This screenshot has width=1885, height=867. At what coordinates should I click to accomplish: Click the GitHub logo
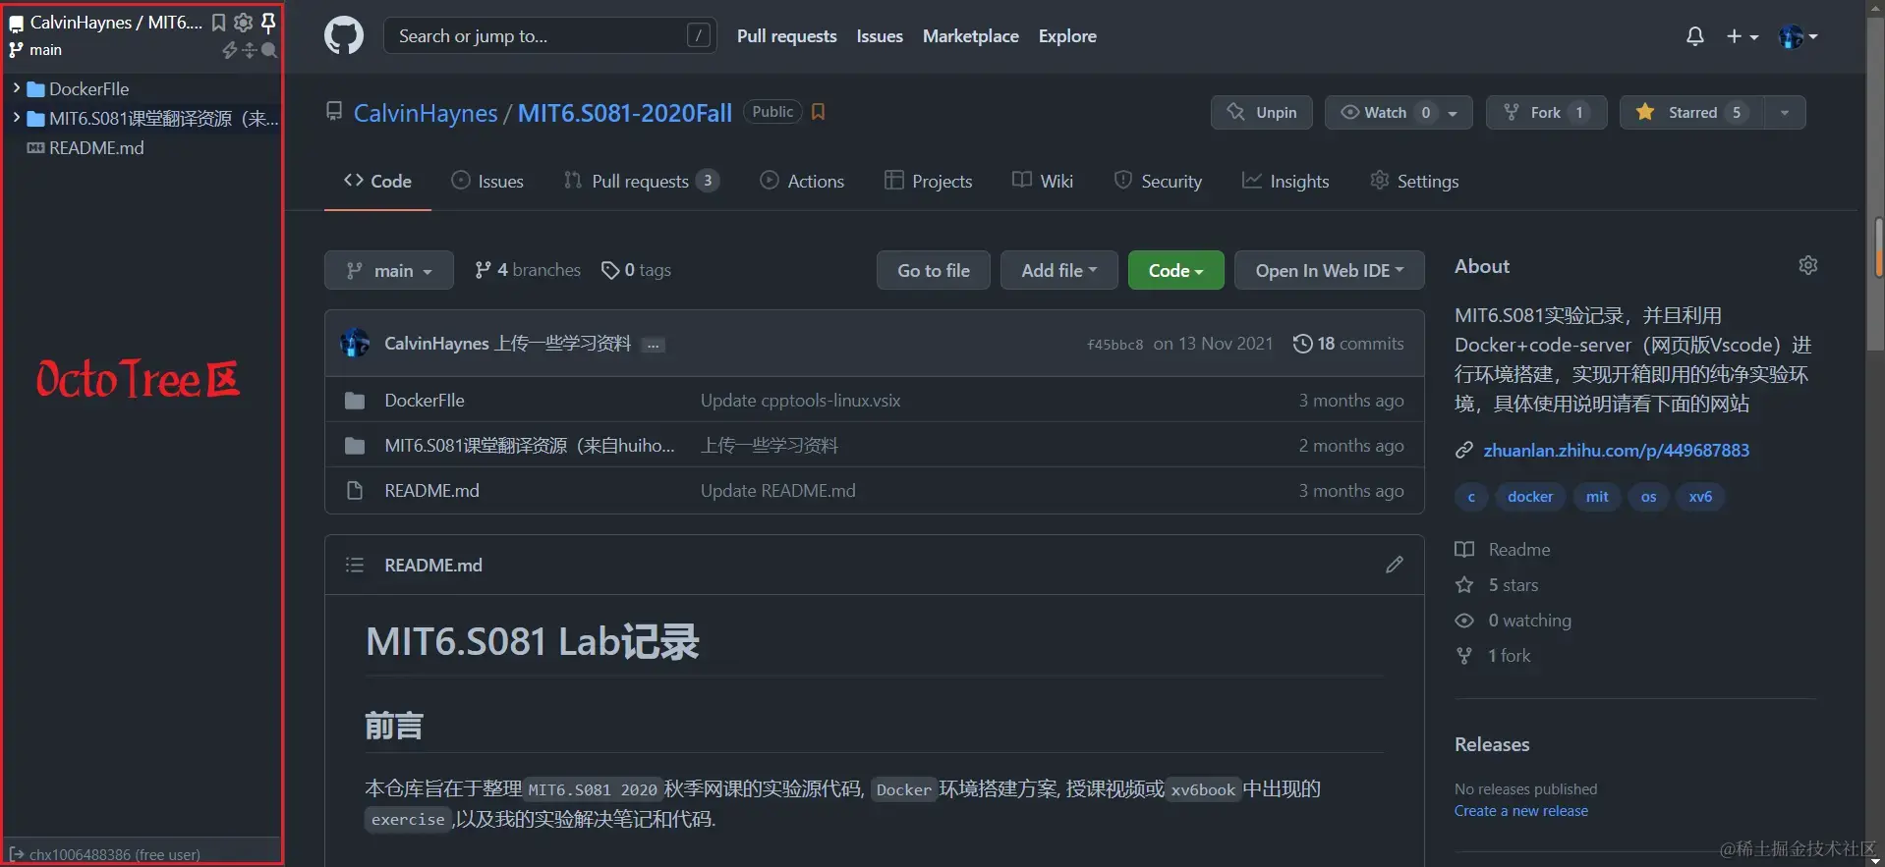point(344,36)
